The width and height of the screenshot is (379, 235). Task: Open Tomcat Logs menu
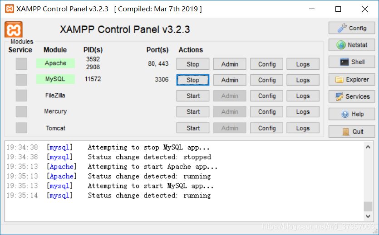(303, 128)
